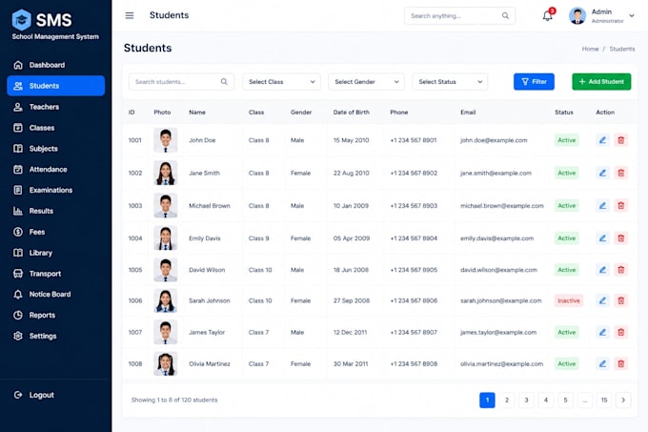Select Students in the sidebar
This screenshot has width=648, height=432.
tap(56, 86)
